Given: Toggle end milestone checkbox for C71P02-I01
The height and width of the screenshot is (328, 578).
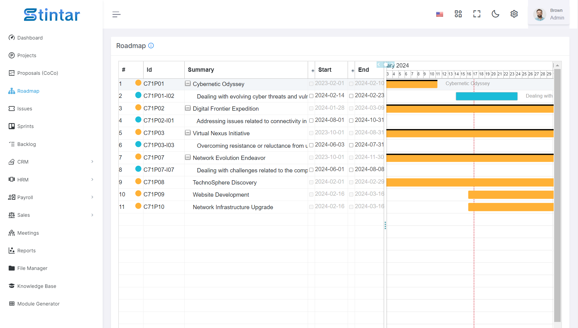Looking at the screenshot, I should [x=351, y=121].
